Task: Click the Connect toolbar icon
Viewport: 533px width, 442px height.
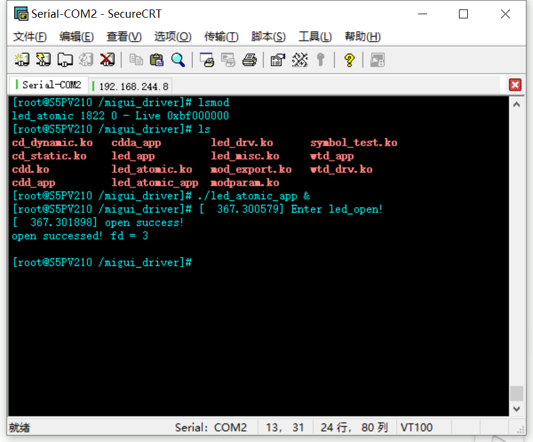Action: click(22, 60)
